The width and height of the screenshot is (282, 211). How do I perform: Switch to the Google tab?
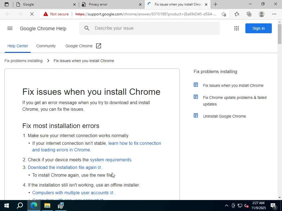click(46, 4)
